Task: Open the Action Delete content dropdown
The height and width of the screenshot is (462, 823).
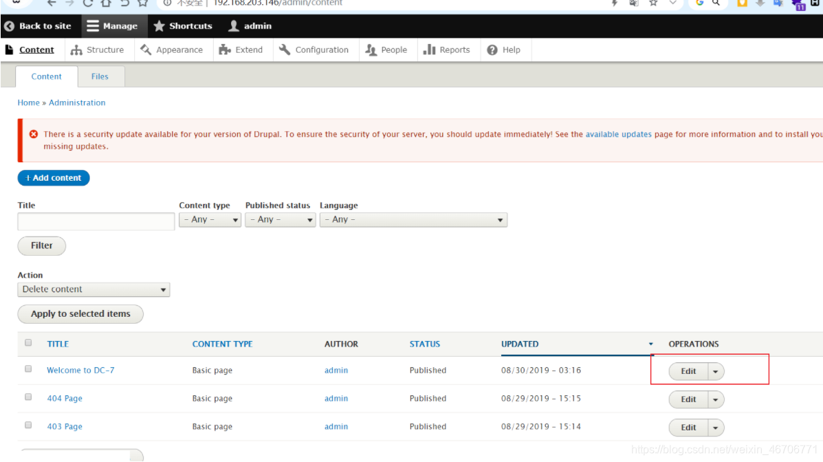Action: click(x=94, y=289)
